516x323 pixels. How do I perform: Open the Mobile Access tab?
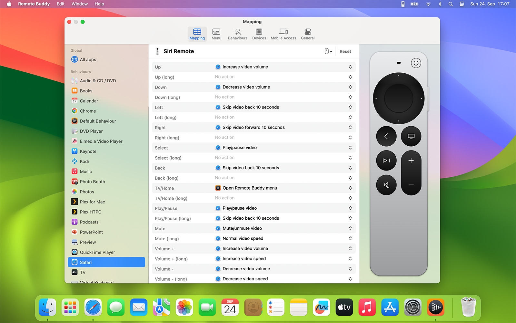(x=283, y=34)
